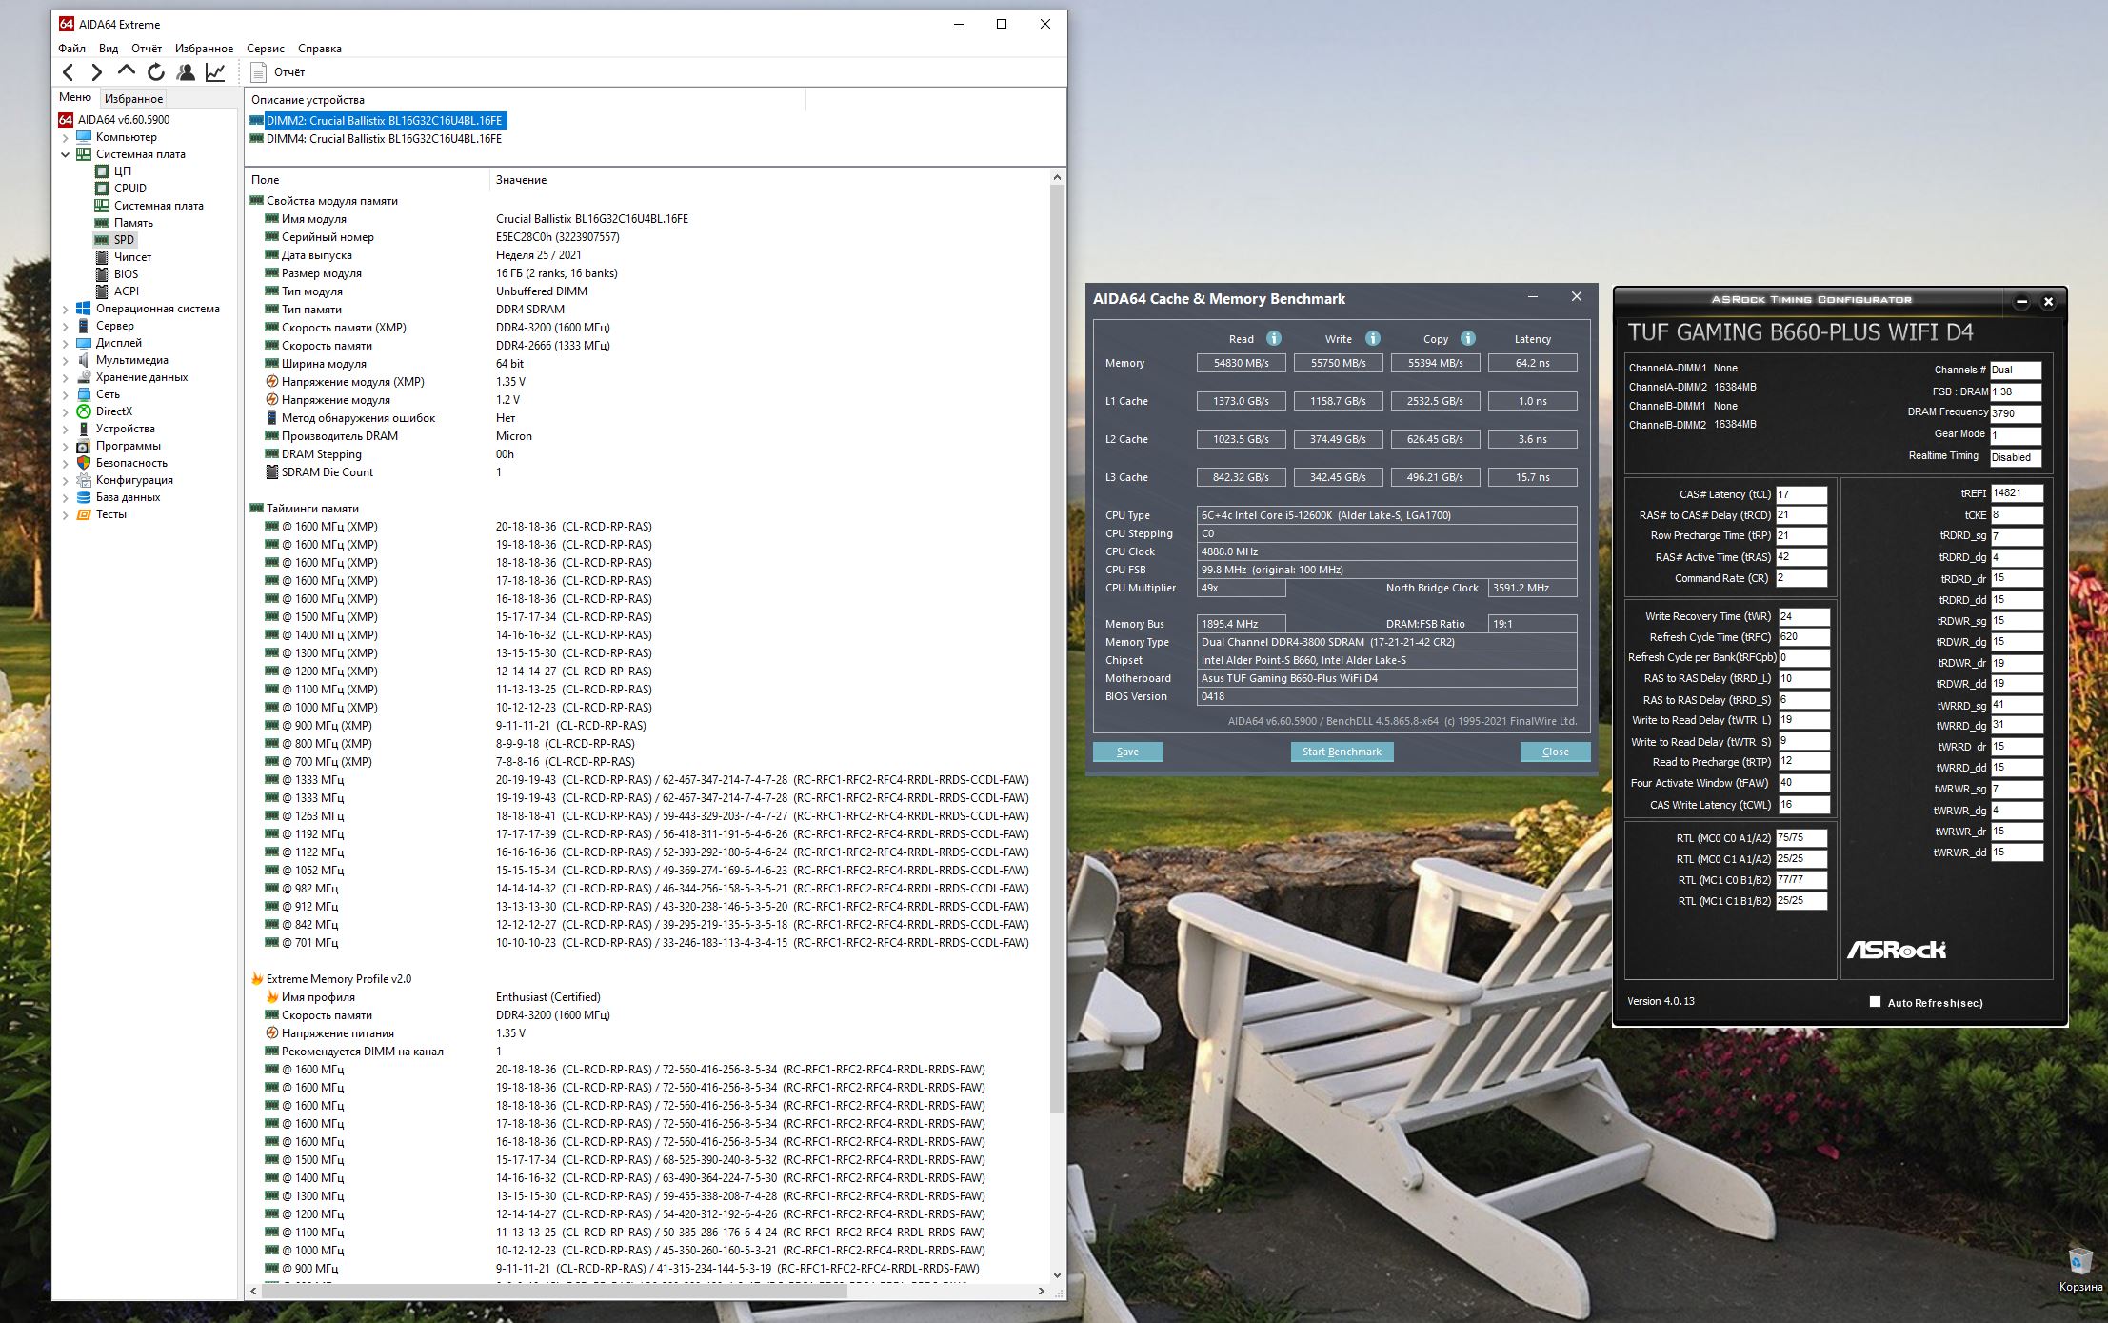The image size is (2108, 1323).
Task: Select Чипсет in the tree
Action: click(x=132, y=257)
